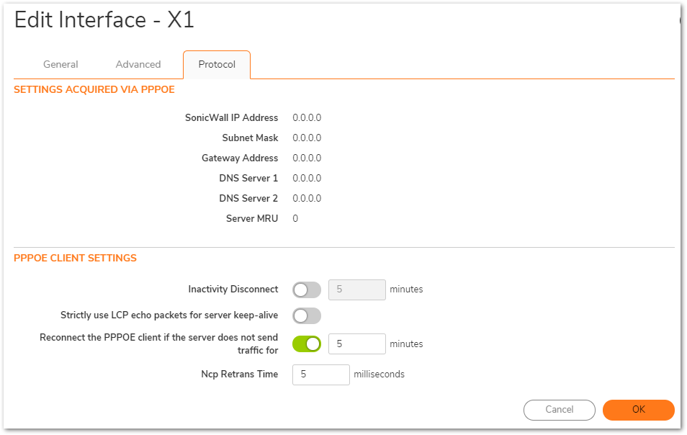Select the Protocol tab
Image resolution: width=687 pixels, height=435 pixels.
pos(217,65)
